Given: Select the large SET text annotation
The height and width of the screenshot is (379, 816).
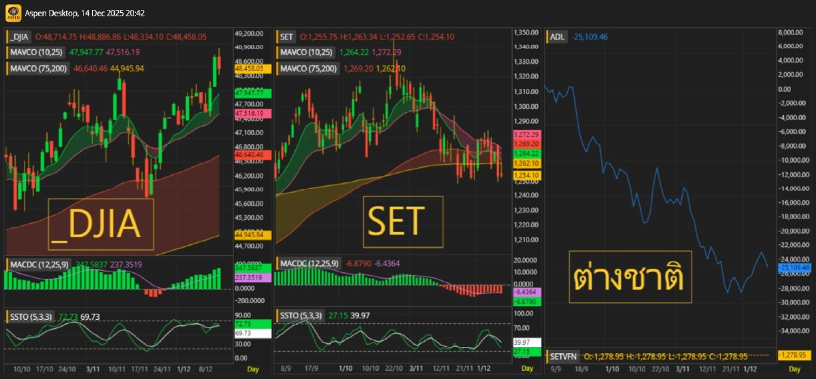Looking at the screenshot, I should click(x=403, y=223).
